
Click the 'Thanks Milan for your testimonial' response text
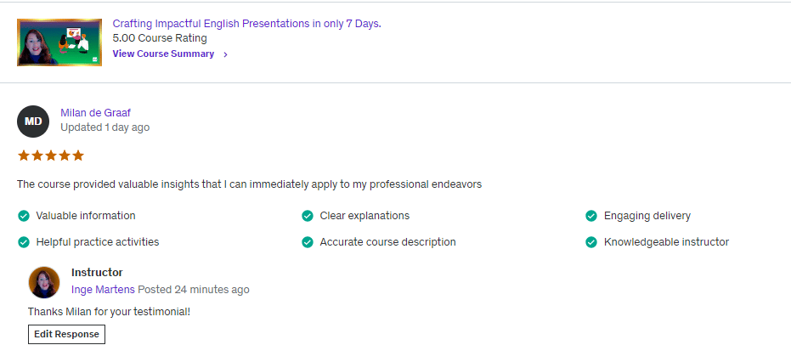point(109,312)
